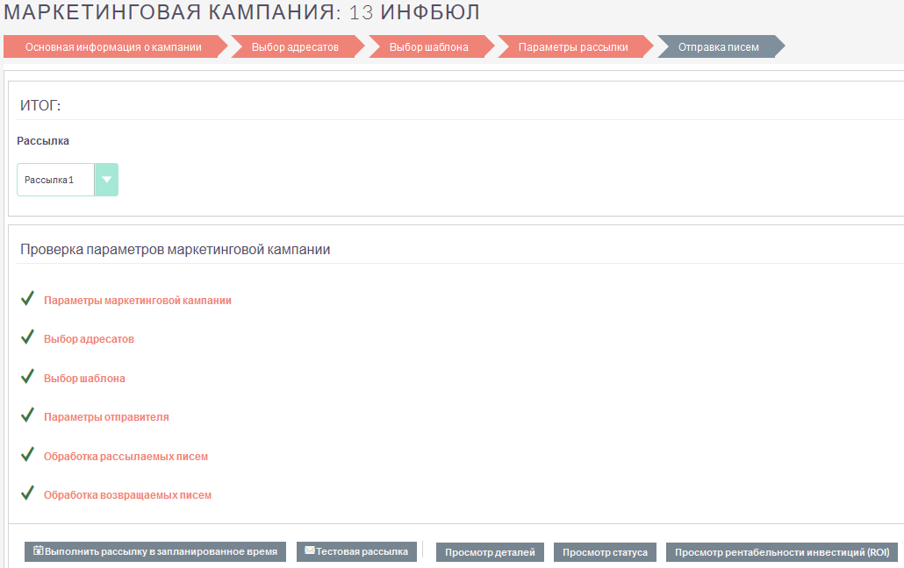Image resolution: width=904 pixels, height=568 pixels.
Task: Click green checkmark beside Выбор шаблона
Action: [x=27, y=377]
